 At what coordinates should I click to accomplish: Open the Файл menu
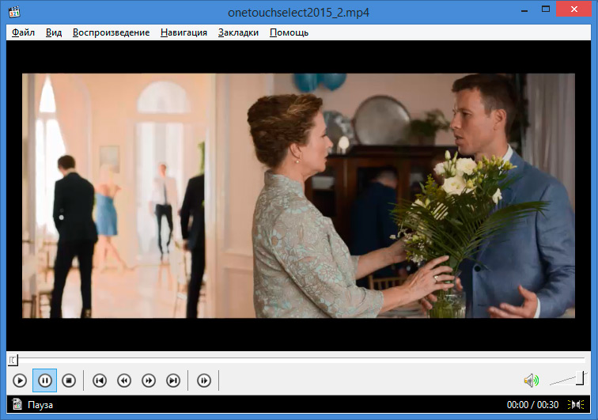pos(23,32)
